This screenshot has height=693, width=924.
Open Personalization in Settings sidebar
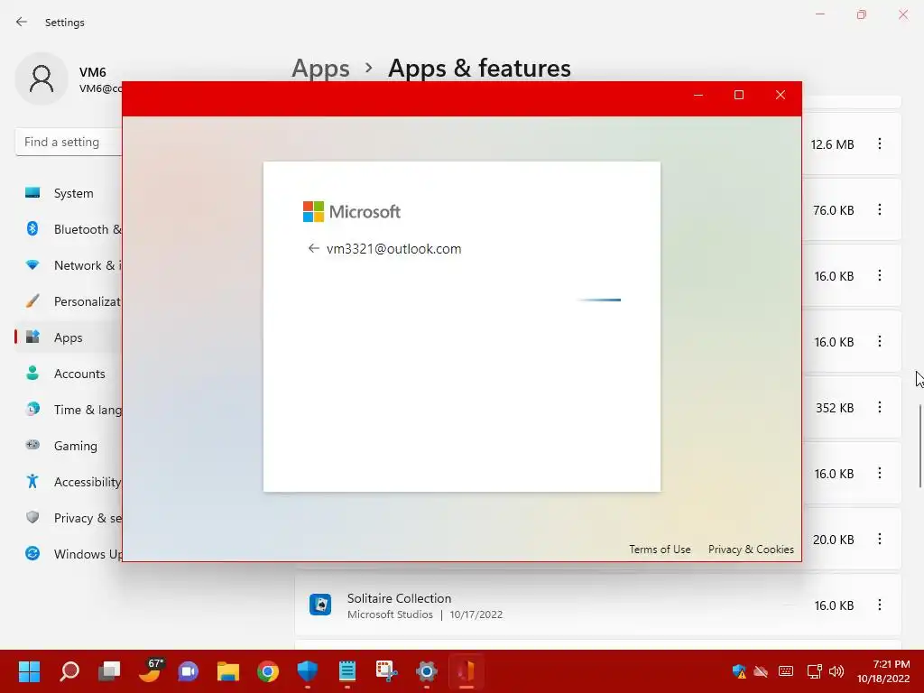click(69, 301)
